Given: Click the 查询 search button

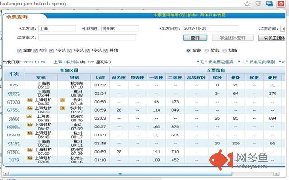Looking at the screenshot, I should pos(195,38).
